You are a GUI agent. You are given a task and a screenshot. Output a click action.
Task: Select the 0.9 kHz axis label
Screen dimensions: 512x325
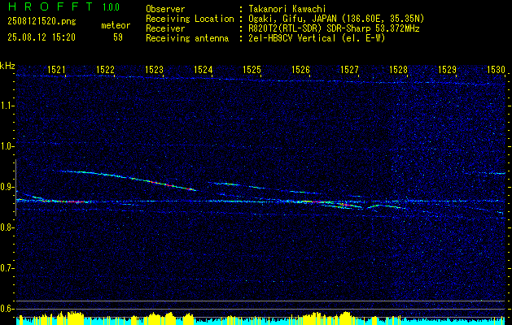tap(7, 187)
